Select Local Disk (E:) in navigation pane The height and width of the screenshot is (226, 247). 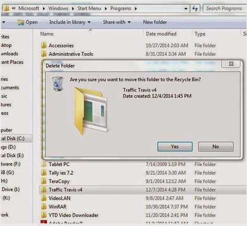tap(12, 156)
